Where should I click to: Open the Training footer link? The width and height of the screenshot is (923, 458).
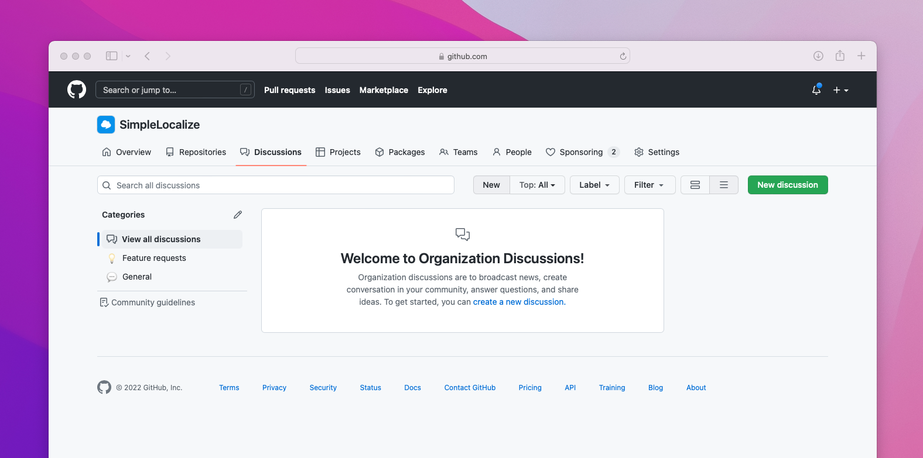pyautogui.click(x=612, y=388)
